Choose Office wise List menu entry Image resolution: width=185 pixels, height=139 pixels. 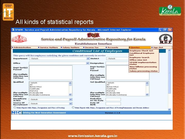tap(138, 60)
